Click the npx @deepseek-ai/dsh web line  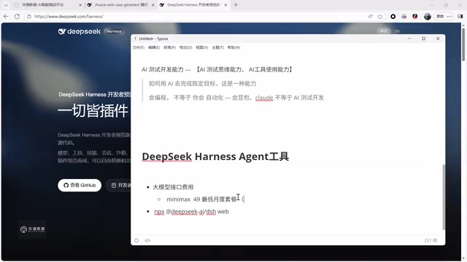tap(191, 212)
